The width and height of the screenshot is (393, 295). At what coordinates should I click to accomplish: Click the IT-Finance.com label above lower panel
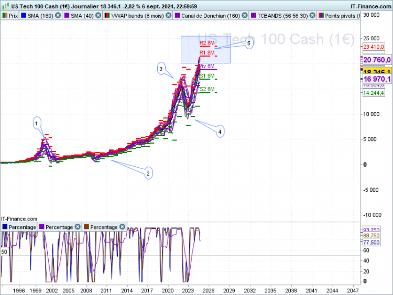pos(19,219)
